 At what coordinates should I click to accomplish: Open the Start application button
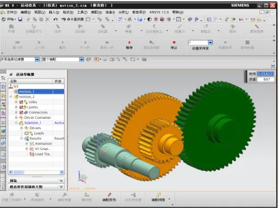9,19
